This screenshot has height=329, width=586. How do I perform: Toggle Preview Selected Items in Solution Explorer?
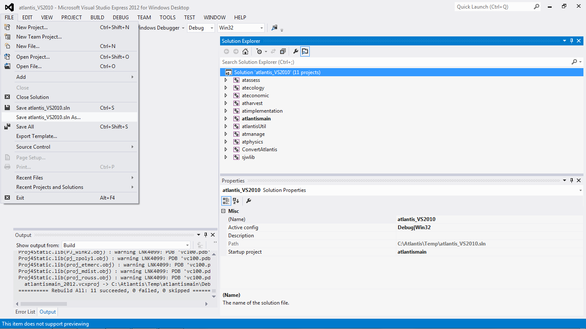coord(305,51)
